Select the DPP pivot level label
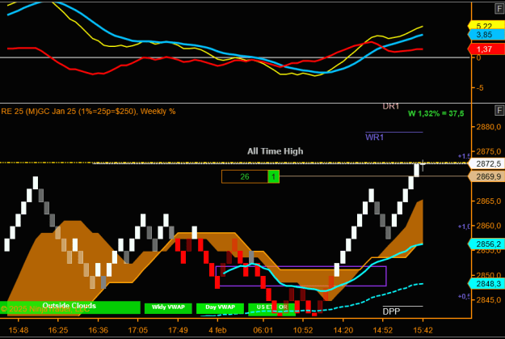The height and width of the screenshot is (339, 505). point(391,311)
